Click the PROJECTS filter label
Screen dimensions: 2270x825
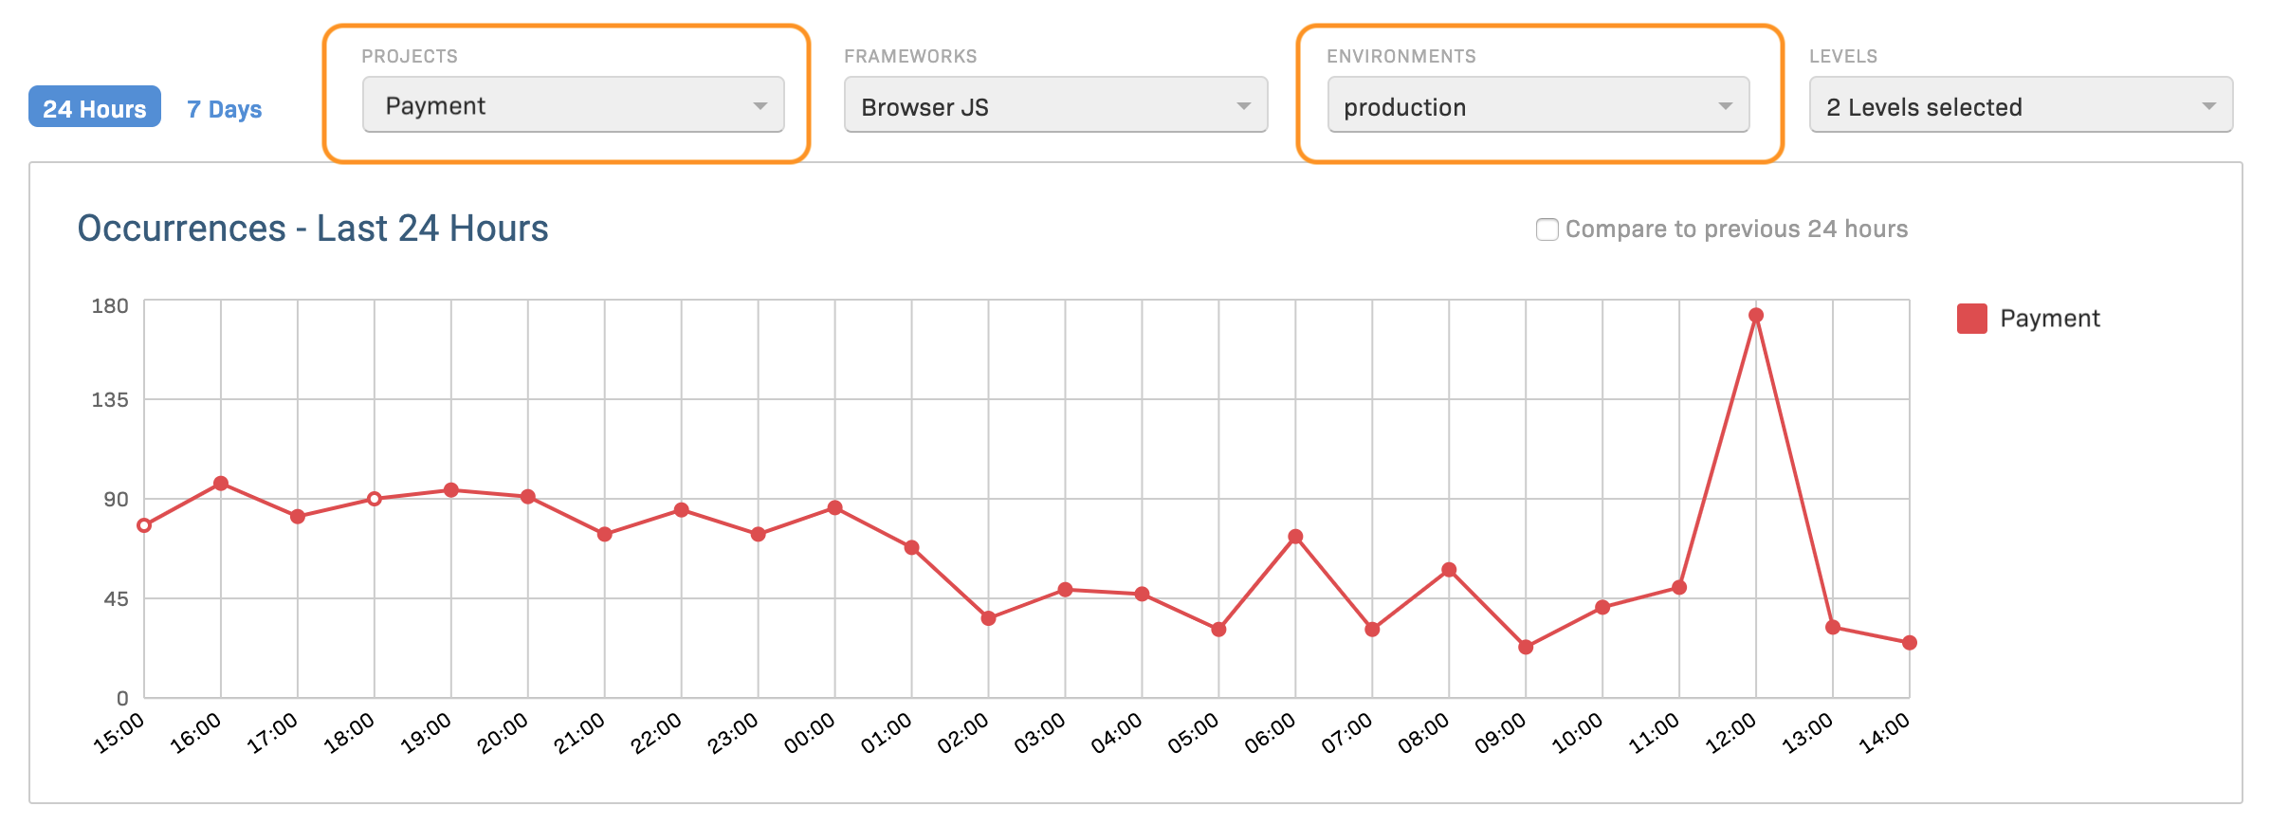410,56
